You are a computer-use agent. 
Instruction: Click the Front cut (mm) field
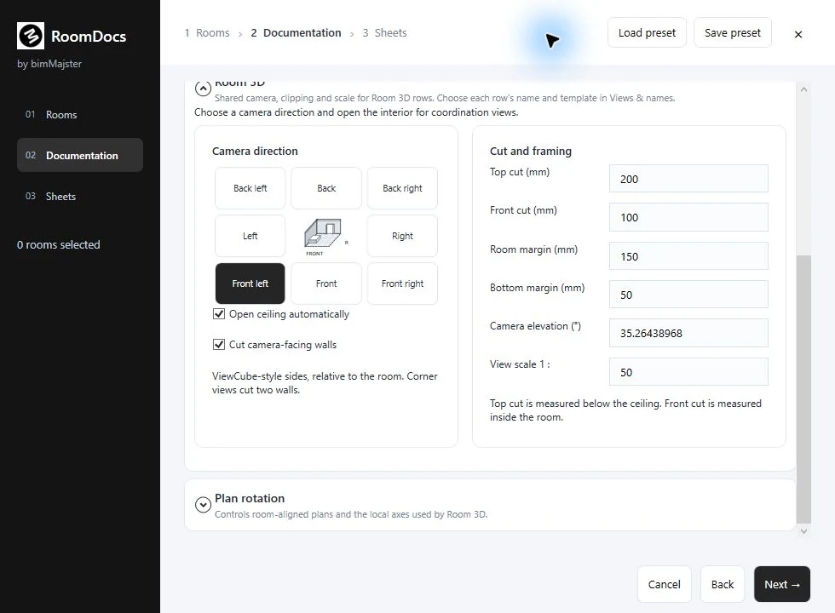click(688, 217)
